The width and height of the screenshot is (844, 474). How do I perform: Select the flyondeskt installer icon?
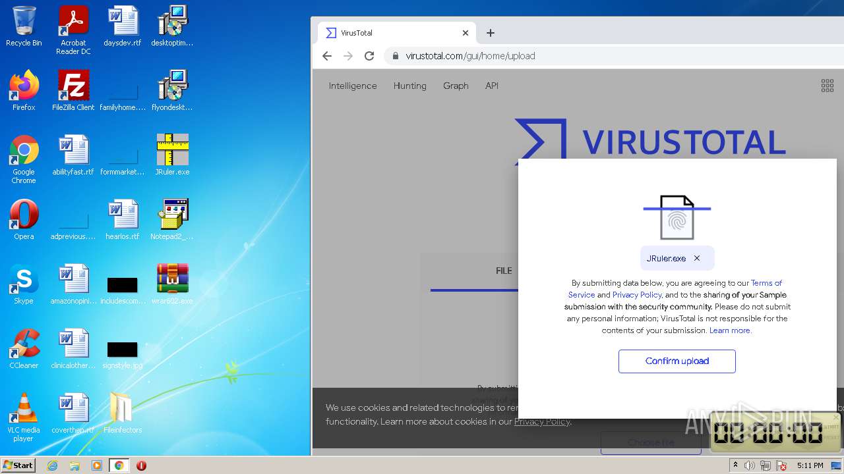click(172, 91)
